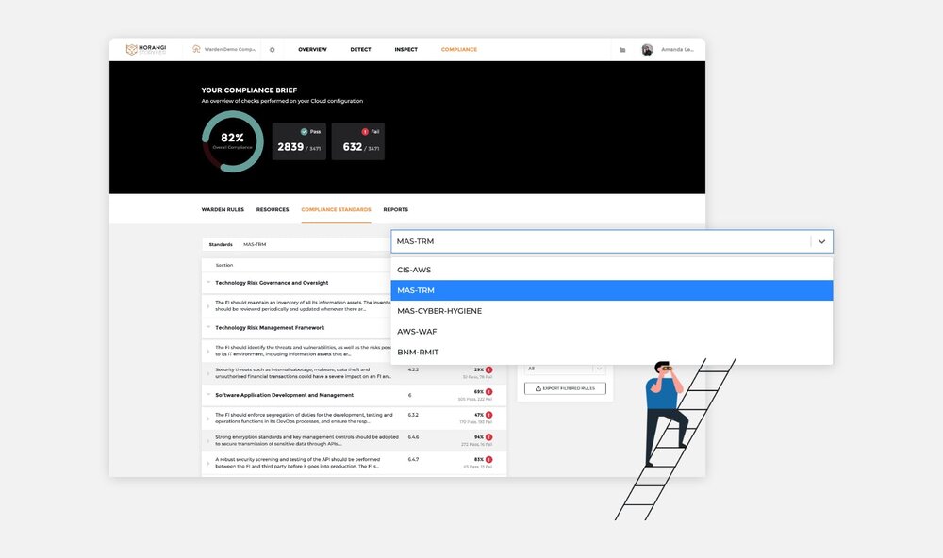943x558 pixels.
Task: Collapse Technology Risk Governance and Oversight section
Action: click(207, 283)
